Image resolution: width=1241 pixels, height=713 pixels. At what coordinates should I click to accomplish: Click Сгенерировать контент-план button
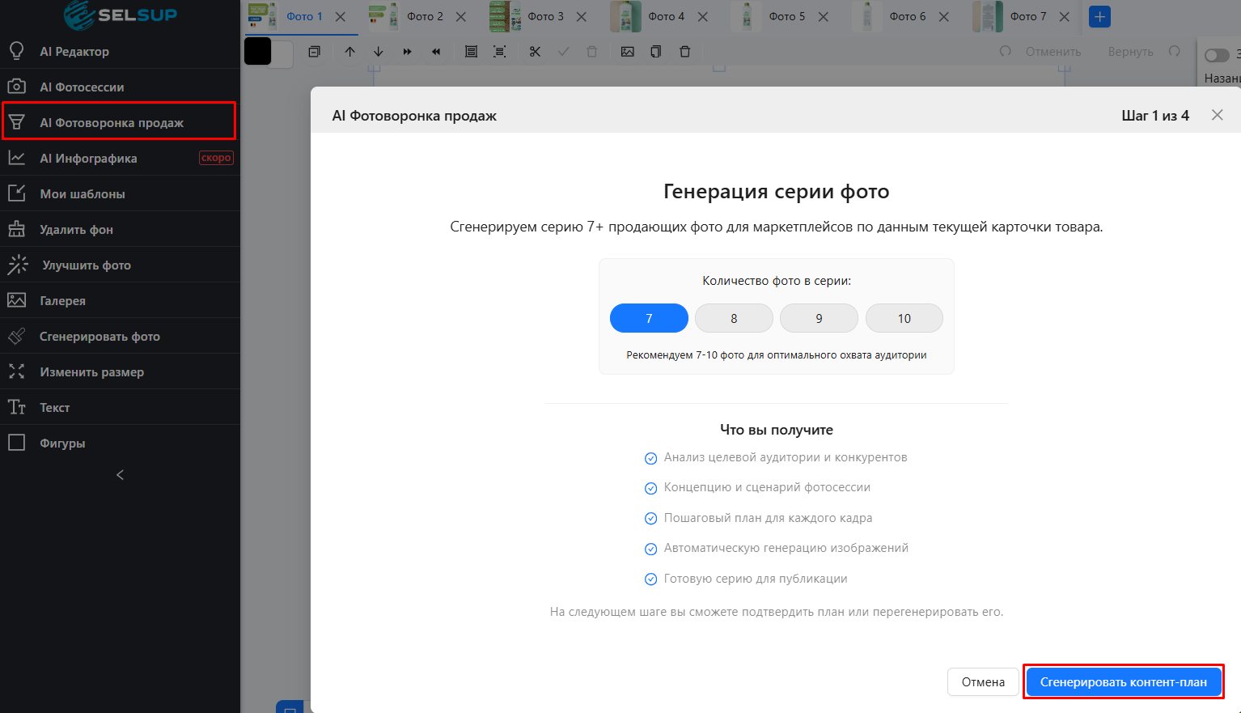pyautogui.click(x=1123, y=682)
